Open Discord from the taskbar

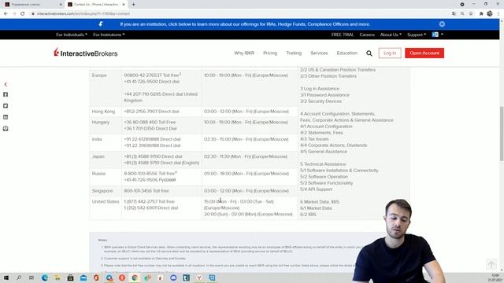(173, 277)
